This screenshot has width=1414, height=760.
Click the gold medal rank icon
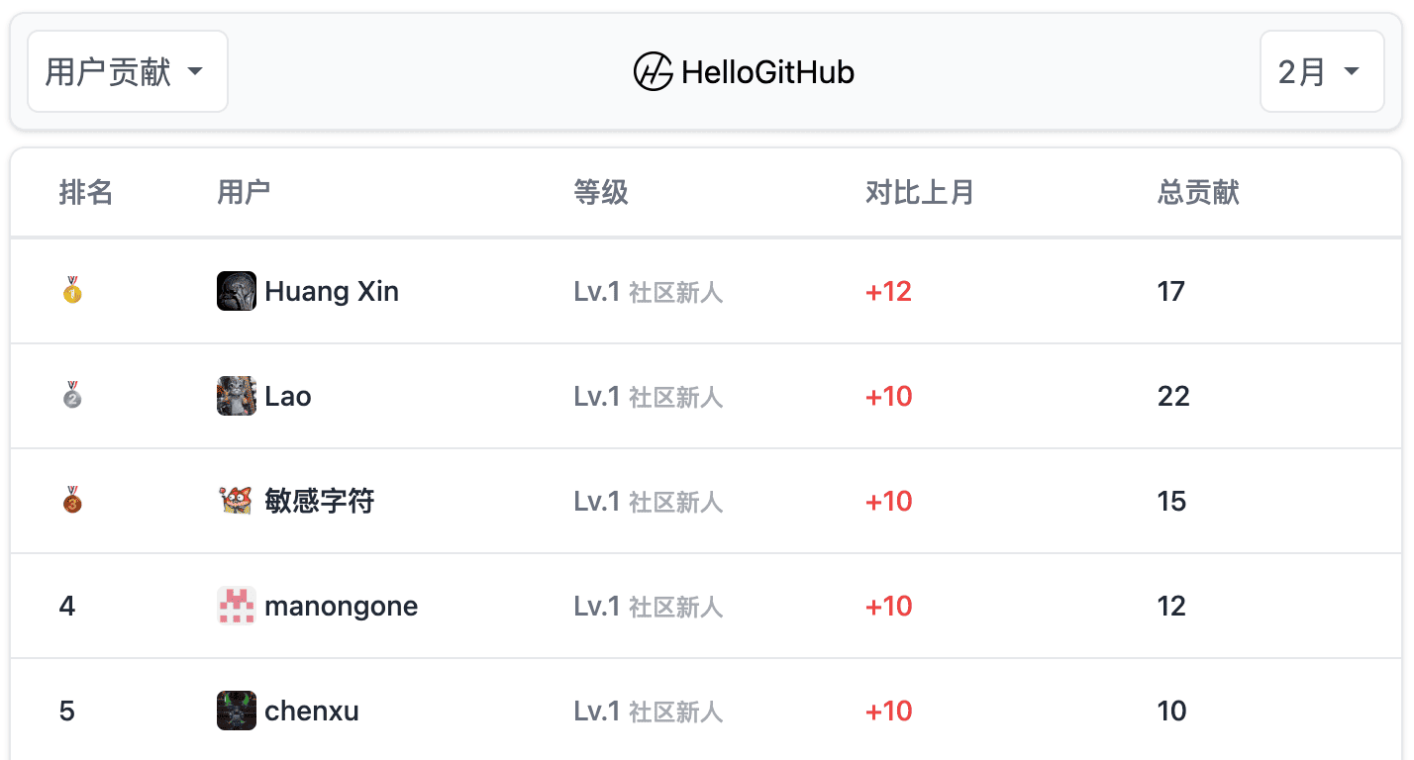pos(72,291)
